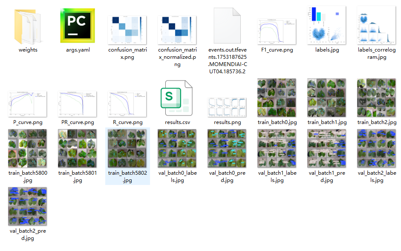
Task: Click the 'val_batch0_pred.jpg' file name label
Action: pyautogui.click(x=227, y=176)
